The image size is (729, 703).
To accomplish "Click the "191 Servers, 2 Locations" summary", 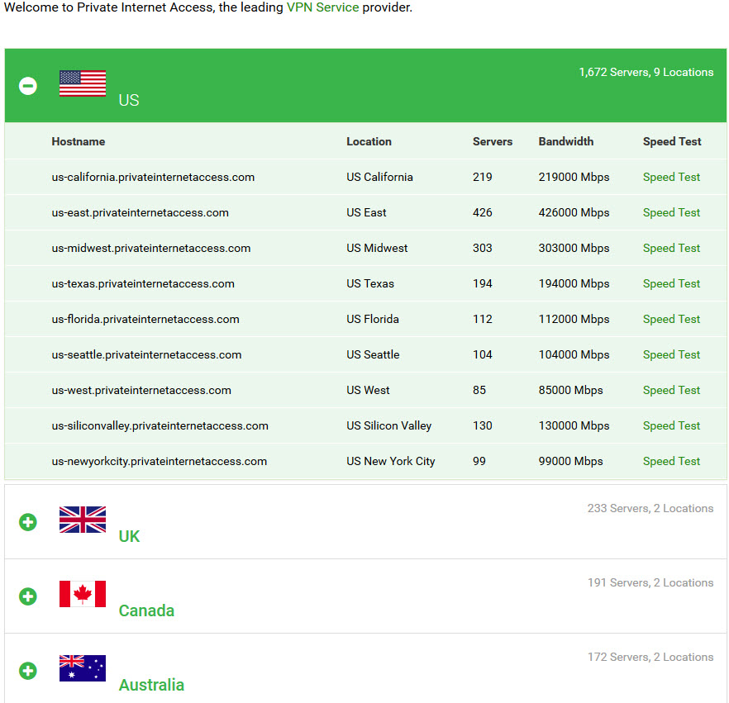I will tap(650, 582).
